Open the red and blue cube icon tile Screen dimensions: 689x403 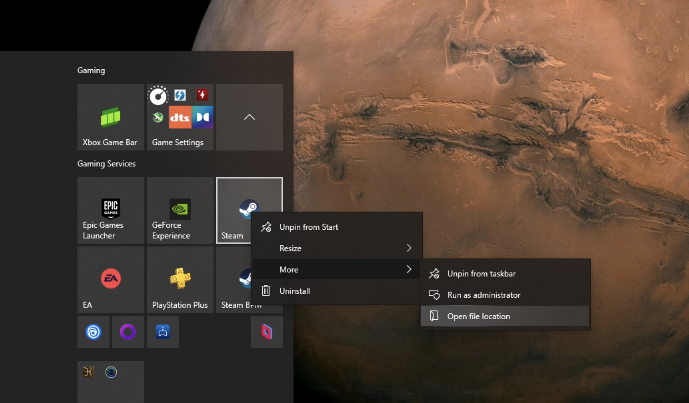click(267, 332)
